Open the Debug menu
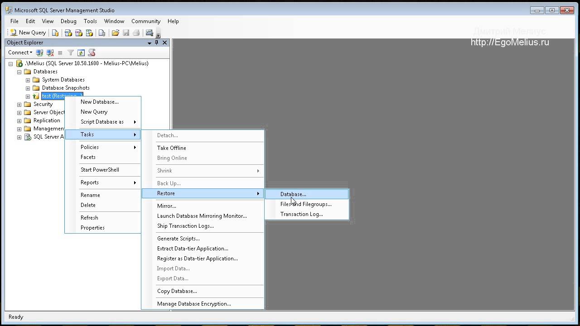The height and width of the screenshot is (326, 580). click(68, 21)
